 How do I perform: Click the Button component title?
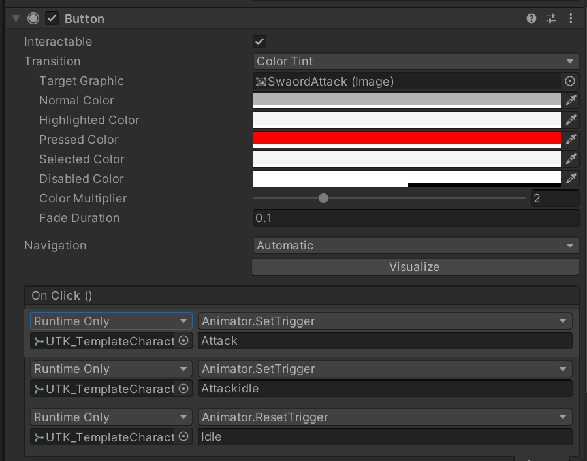85,19
